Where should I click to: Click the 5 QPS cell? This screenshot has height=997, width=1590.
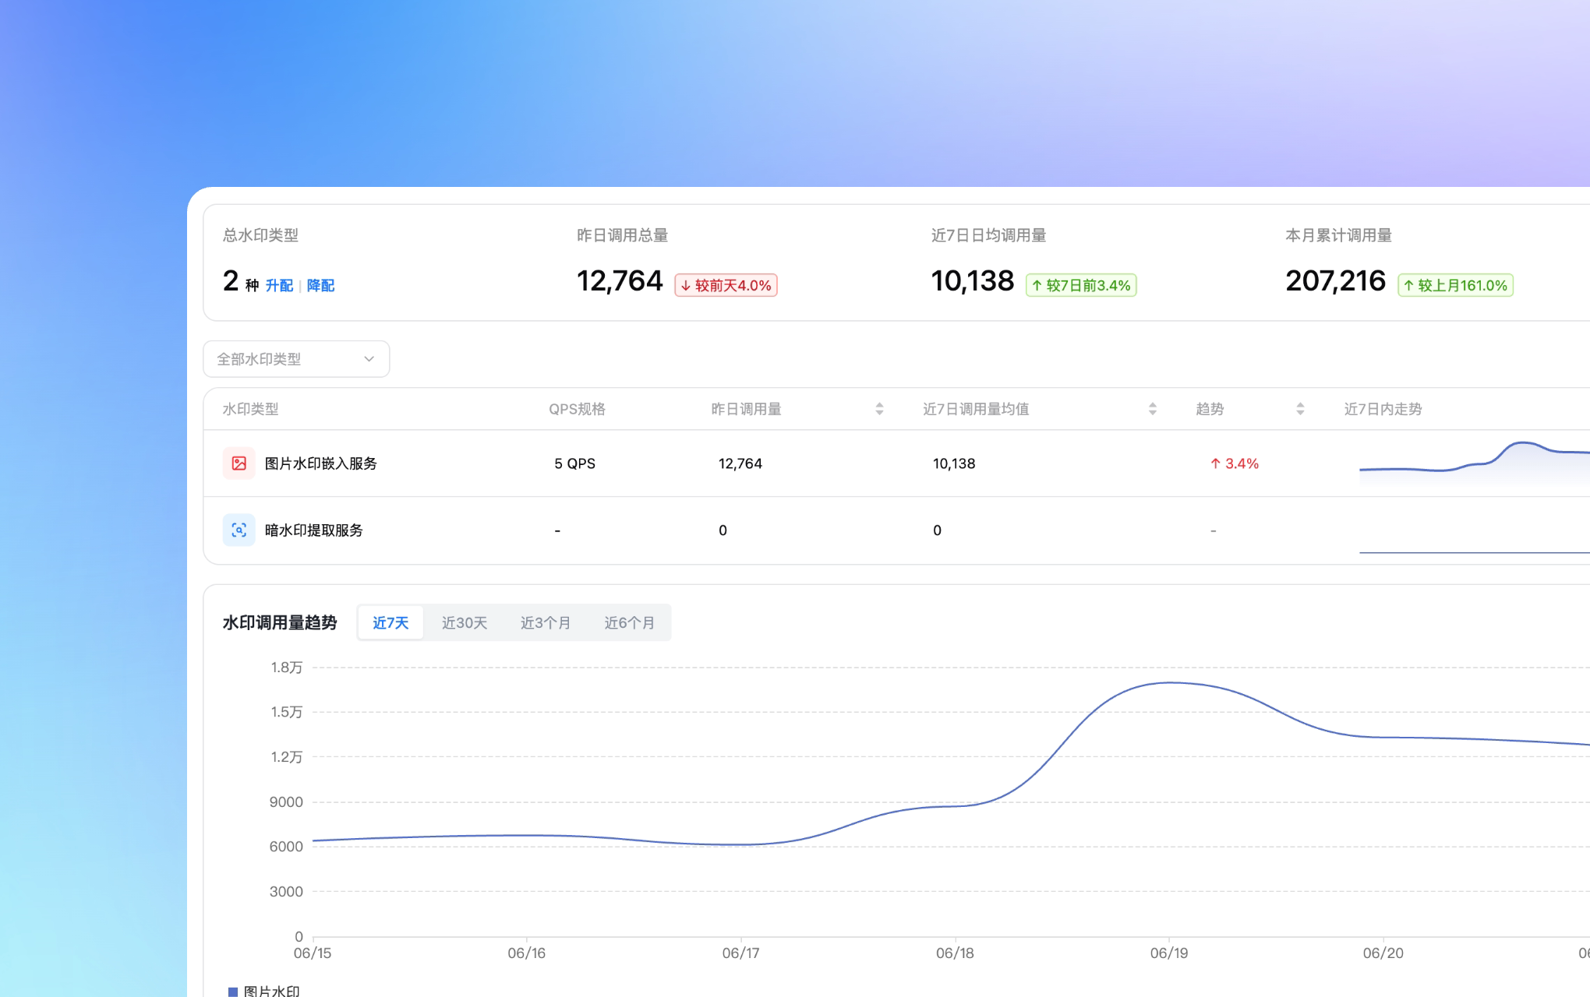574,463
